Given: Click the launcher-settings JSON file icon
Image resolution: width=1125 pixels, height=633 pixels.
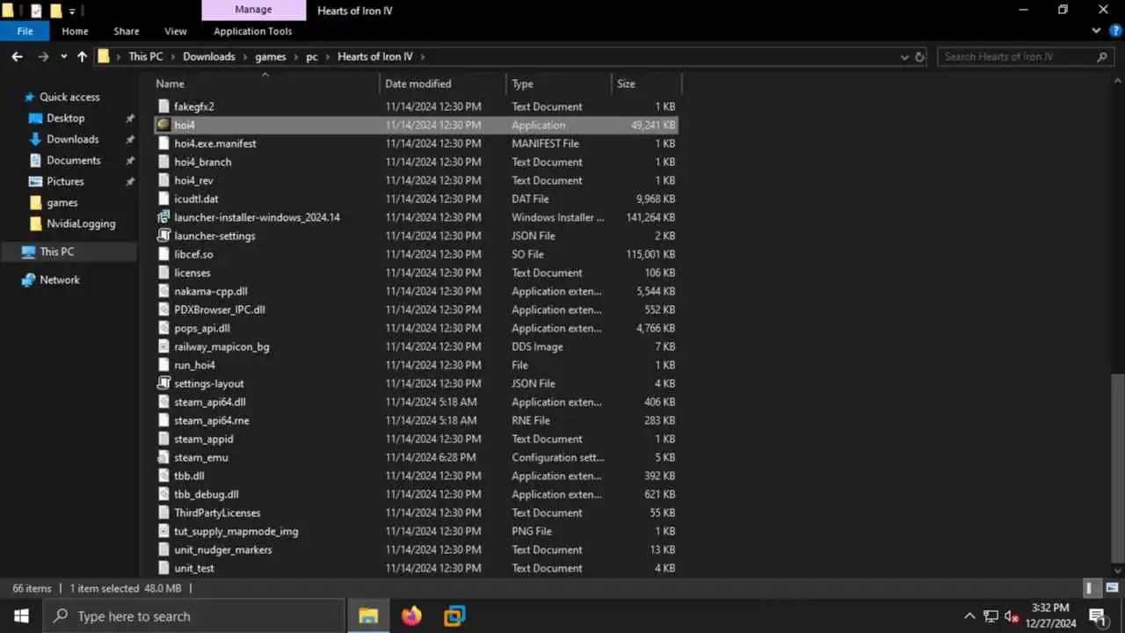Looking at the screenshot, I should pos(163,236).
